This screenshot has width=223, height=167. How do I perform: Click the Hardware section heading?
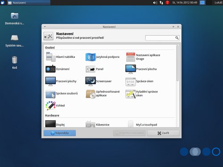coord(52,115)
